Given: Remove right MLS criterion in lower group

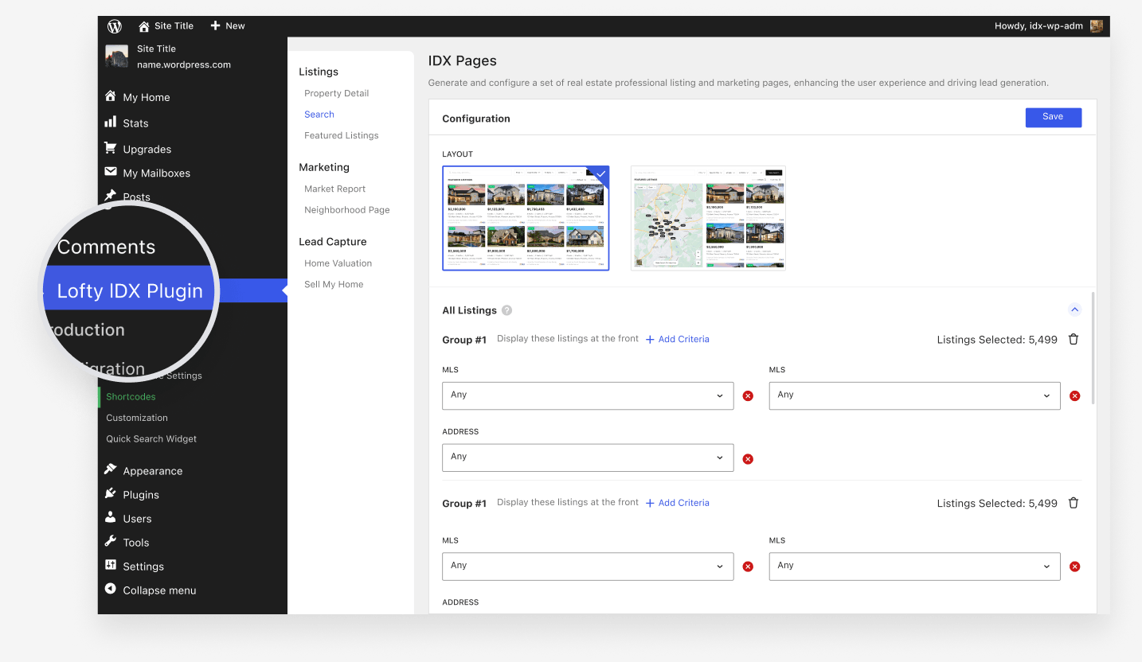Looking at the screenshot, I should (x=1075, y=567).
